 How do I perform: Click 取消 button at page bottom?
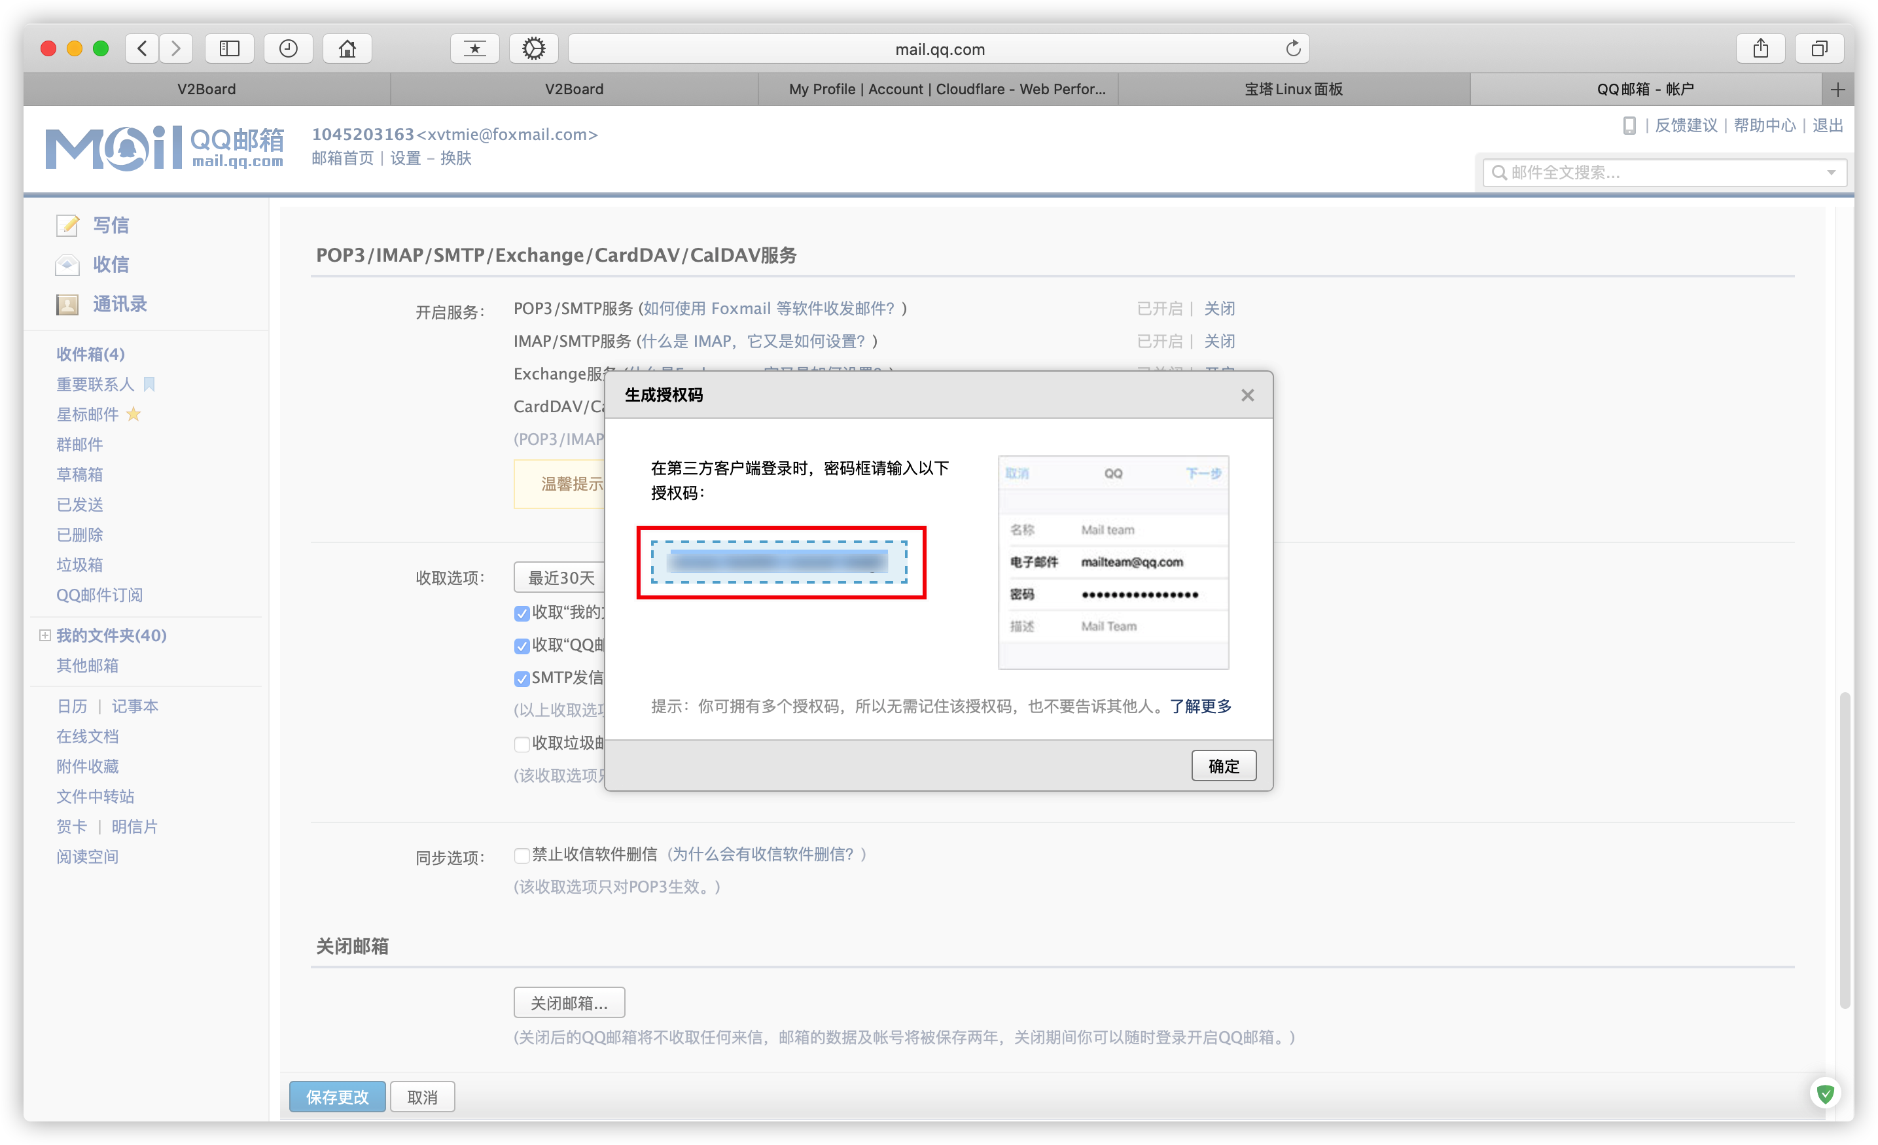click(x=422, y=1096)
